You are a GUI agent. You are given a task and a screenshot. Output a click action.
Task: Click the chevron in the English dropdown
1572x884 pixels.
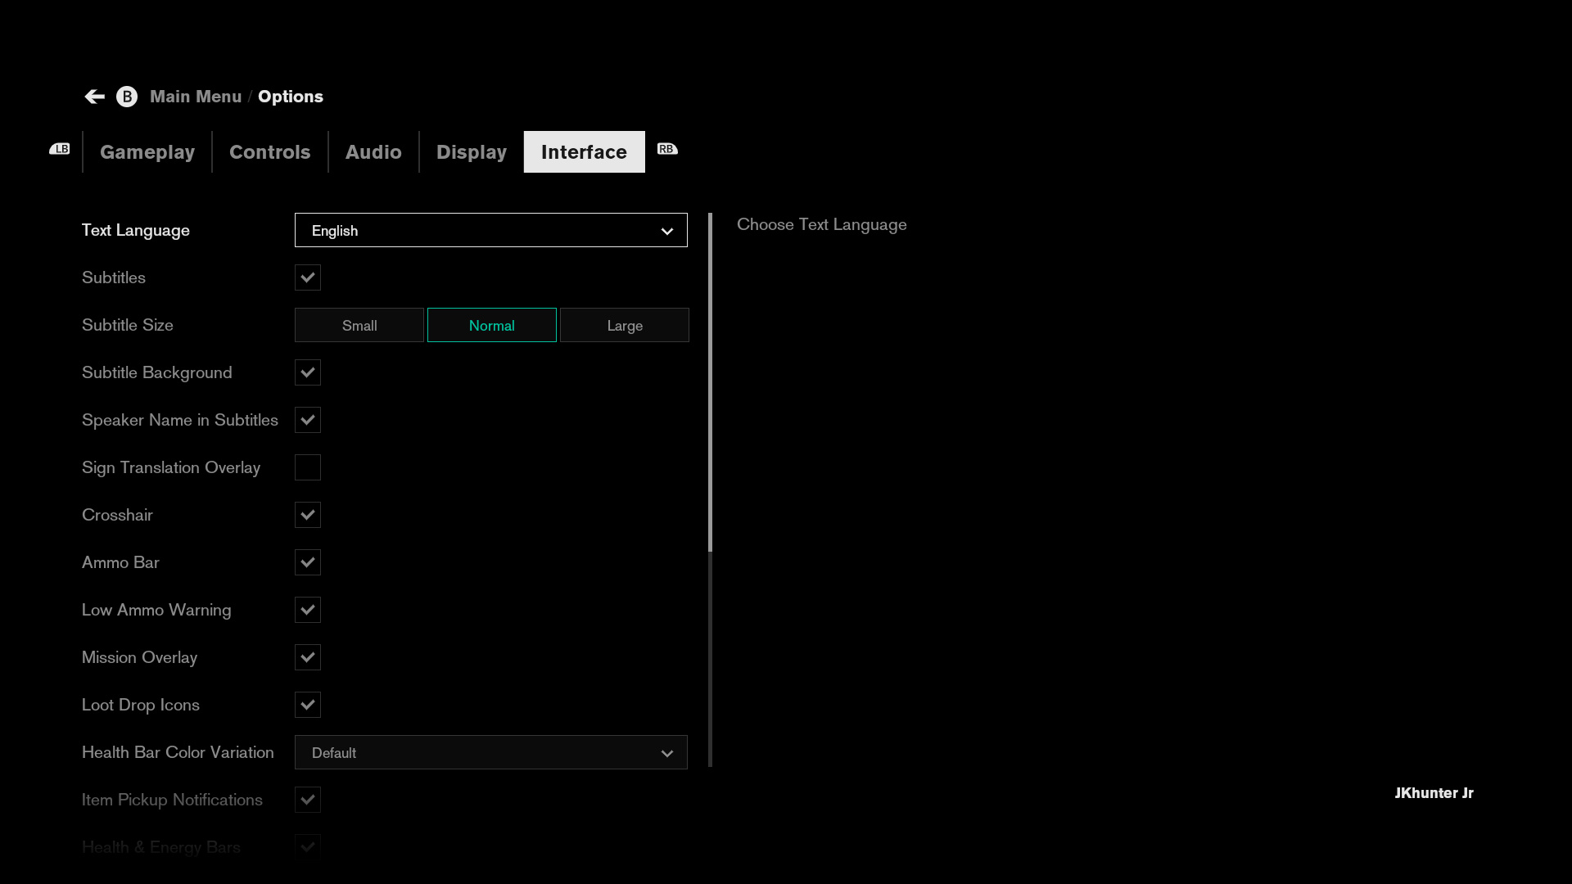pos(667,231)
